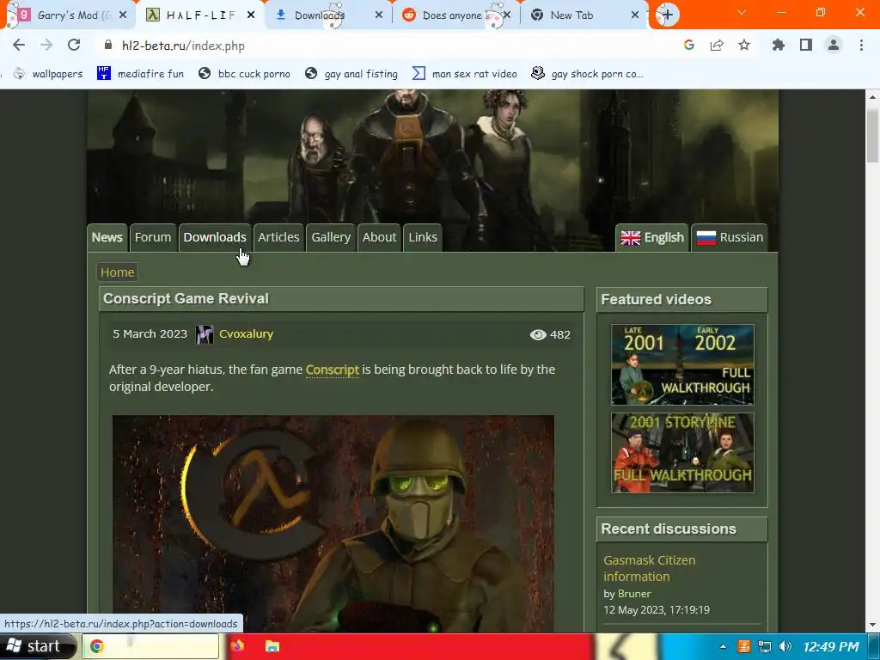Open the wallpapers bookmark
The height and width of the screenshot is (660, 880).
pos(48,74)
